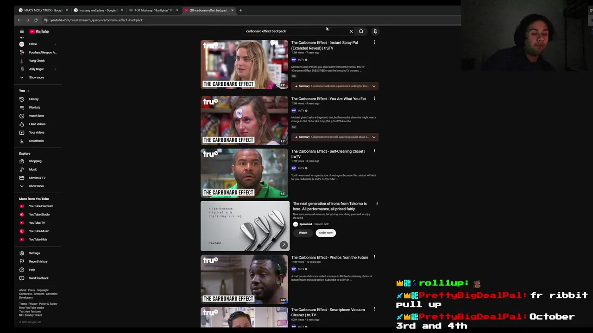The height and width of the screenshot is (333, 593).
Task: Reload the page with browser refresh
Action: pos(36,20)
